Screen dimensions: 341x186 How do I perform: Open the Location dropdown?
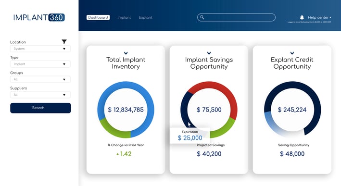coord(40,49)
